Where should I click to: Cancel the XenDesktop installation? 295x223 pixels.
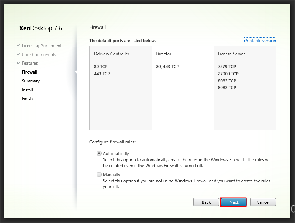click(263, 202)
